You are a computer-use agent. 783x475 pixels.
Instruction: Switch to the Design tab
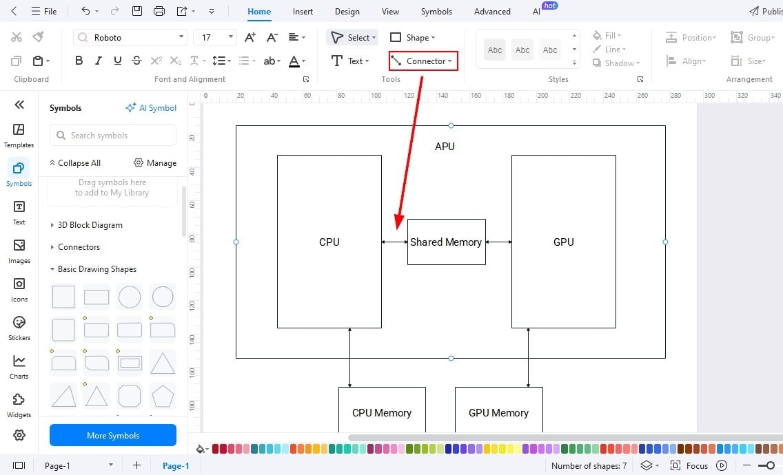click(347, 12)
